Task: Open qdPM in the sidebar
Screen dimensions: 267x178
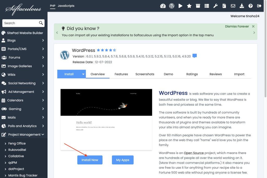Action: [x=13, y=163]
